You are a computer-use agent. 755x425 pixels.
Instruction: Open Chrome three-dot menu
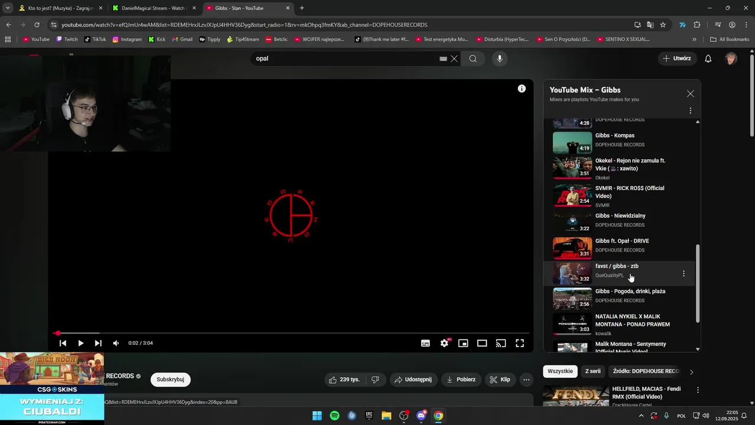point(746,25)
